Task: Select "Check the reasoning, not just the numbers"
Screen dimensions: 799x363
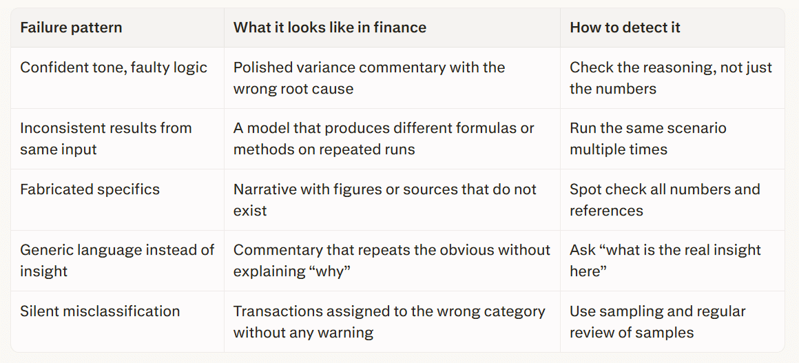Action: (x=670, y=78)
